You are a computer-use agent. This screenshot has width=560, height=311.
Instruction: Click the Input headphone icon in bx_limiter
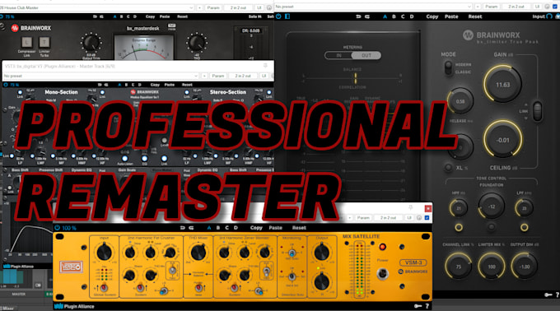pyautogui.click(x=549, y=16)
